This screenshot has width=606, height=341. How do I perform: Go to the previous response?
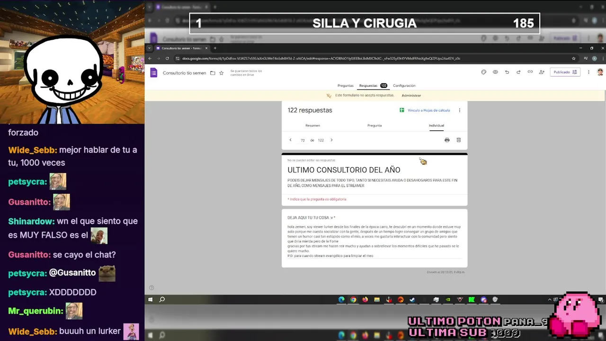click(x=290, y=140)
